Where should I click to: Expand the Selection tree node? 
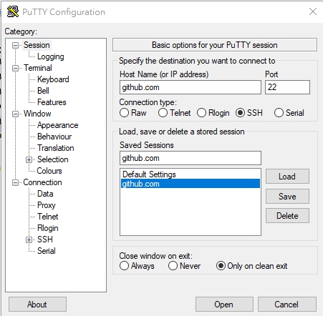[x=29, y=159]
